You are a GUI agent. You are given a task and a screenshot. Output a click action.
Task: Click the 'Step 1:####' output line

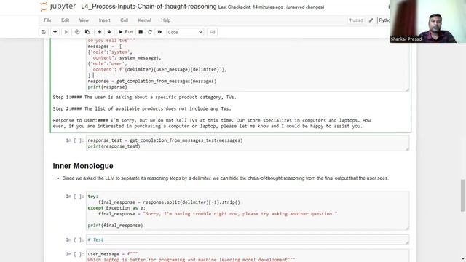click(144, 97)
